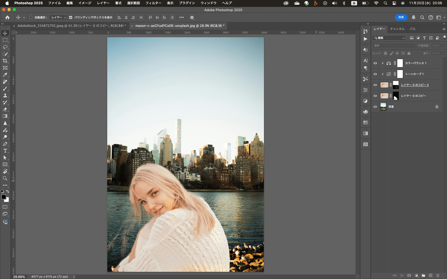The image size is (447, 279).
Task: Select the Horizontal Type tool
Action: pos(5,151)
